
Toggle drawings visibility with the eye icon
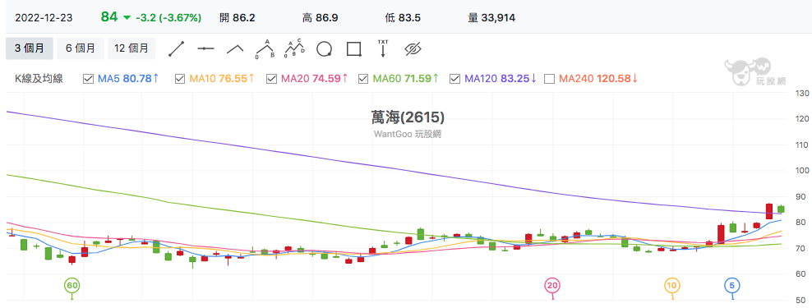point(413,48)
